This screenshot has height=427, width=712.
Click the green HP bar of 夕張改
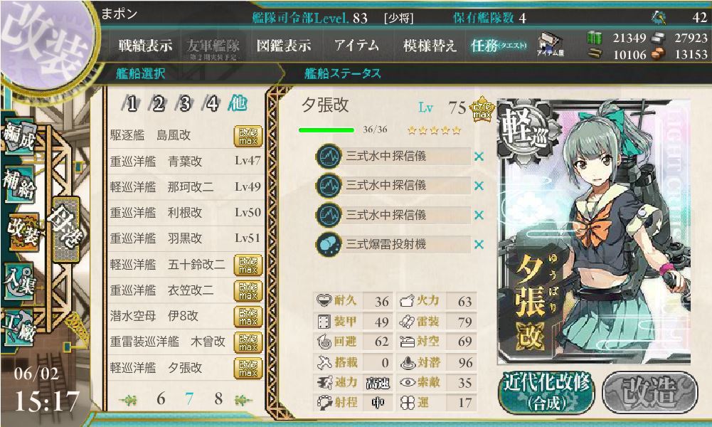326,130
